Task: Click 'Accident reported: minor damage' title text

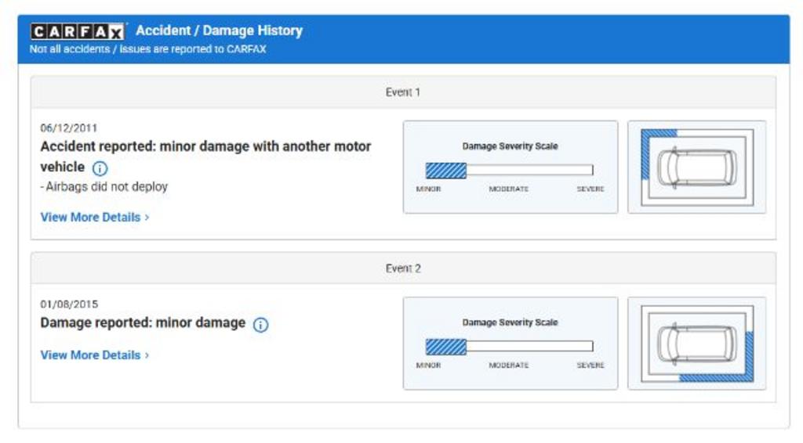Action: [x=205, y=146]
